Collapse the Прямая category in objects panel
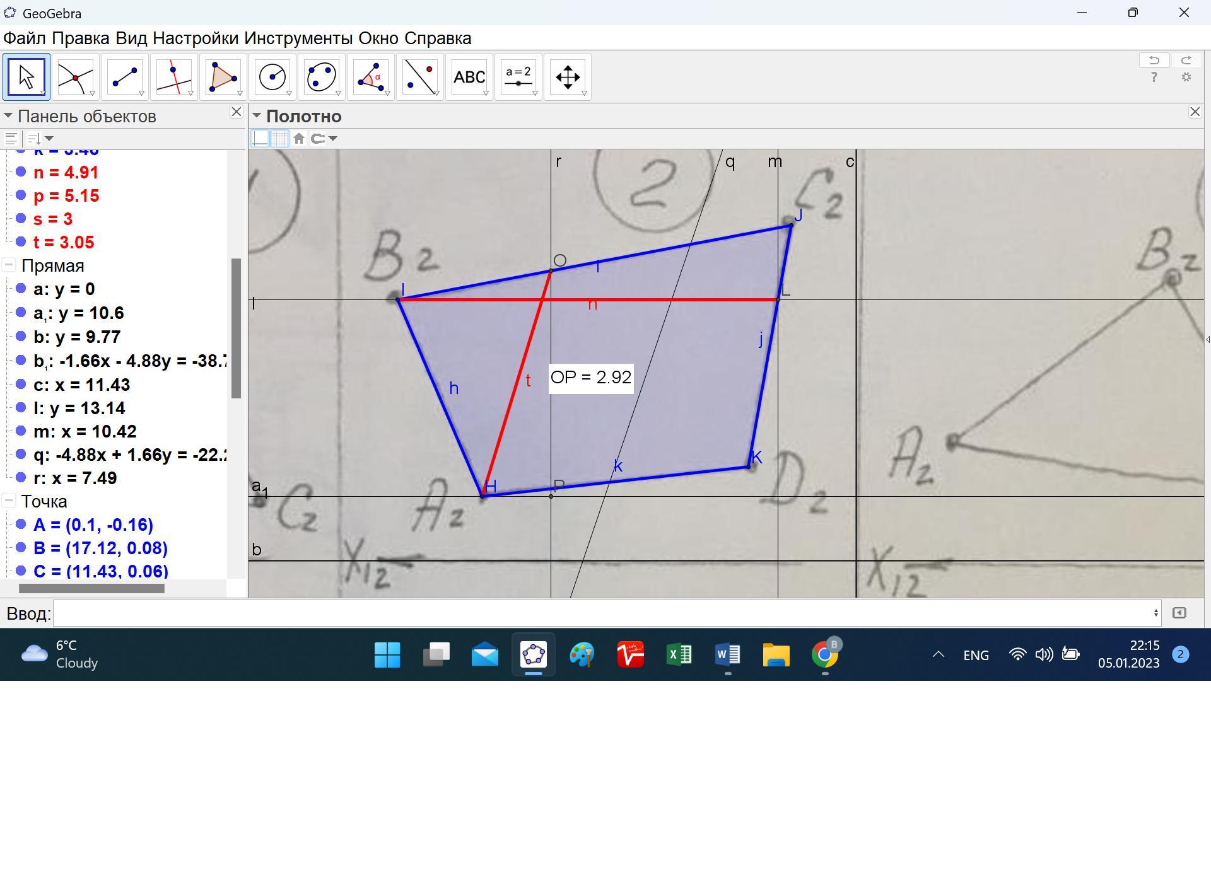This screenshot has height=887, width=1211. pyautogui.click(x=9, y=266)
